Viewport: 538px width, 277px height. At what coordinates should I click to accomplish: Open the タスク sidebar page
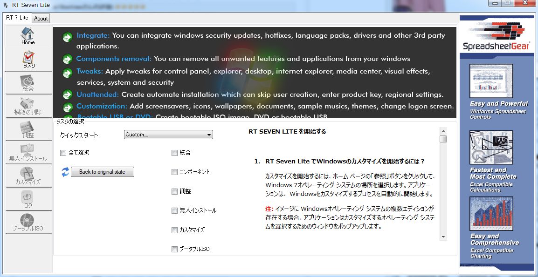(28, 60)
